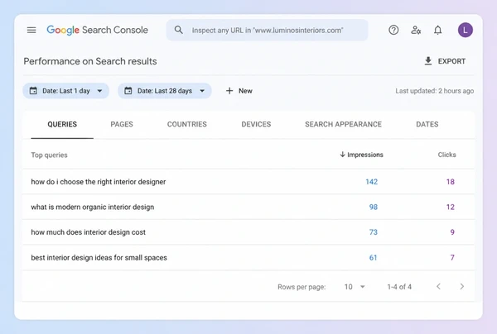Open users and settings icon
497x334 pixels.
416,30
